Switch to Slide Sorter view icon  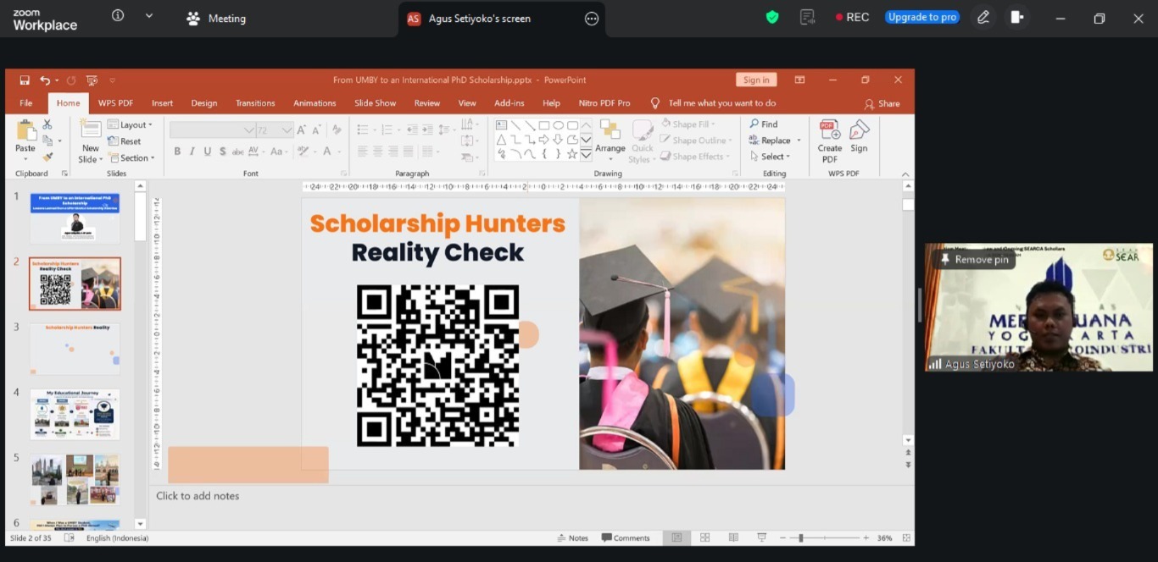(705, 537)
